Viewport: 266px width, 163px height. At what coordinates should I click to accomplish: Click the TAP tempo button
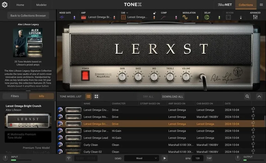pyautogui.click(x=209, y=158)
